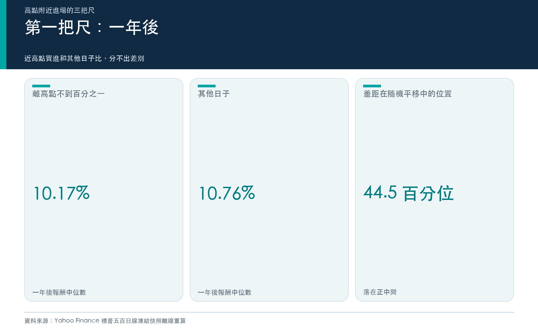Screen dimensions: 538x336
Task: Select the footnote 落在正中間
Action: click(x=380, y=292)
